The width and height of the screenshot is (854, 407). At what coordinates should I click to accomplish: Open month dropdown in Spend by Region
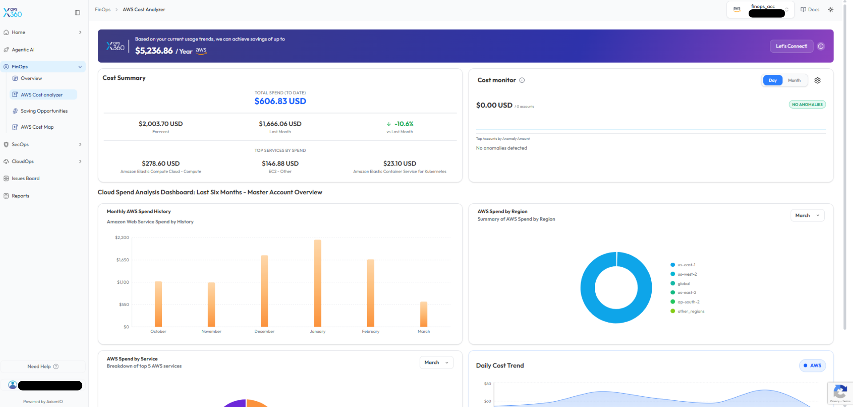pos(807,216)
